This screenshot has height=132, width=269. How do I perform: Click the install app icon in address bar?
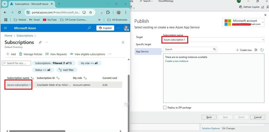click(84, 12)
